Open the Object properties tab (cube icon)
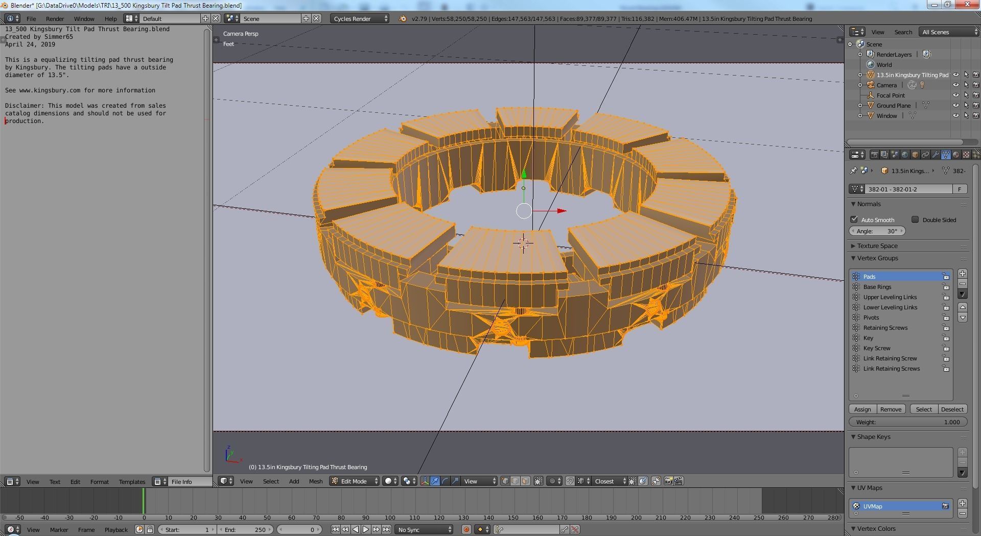This screenshot has height=536, width=981. [915, 154]
